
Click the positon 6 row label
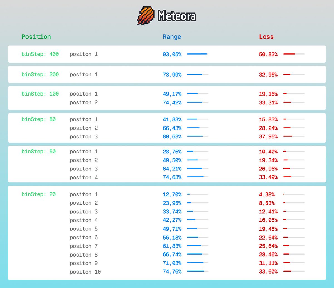point(84,238)
